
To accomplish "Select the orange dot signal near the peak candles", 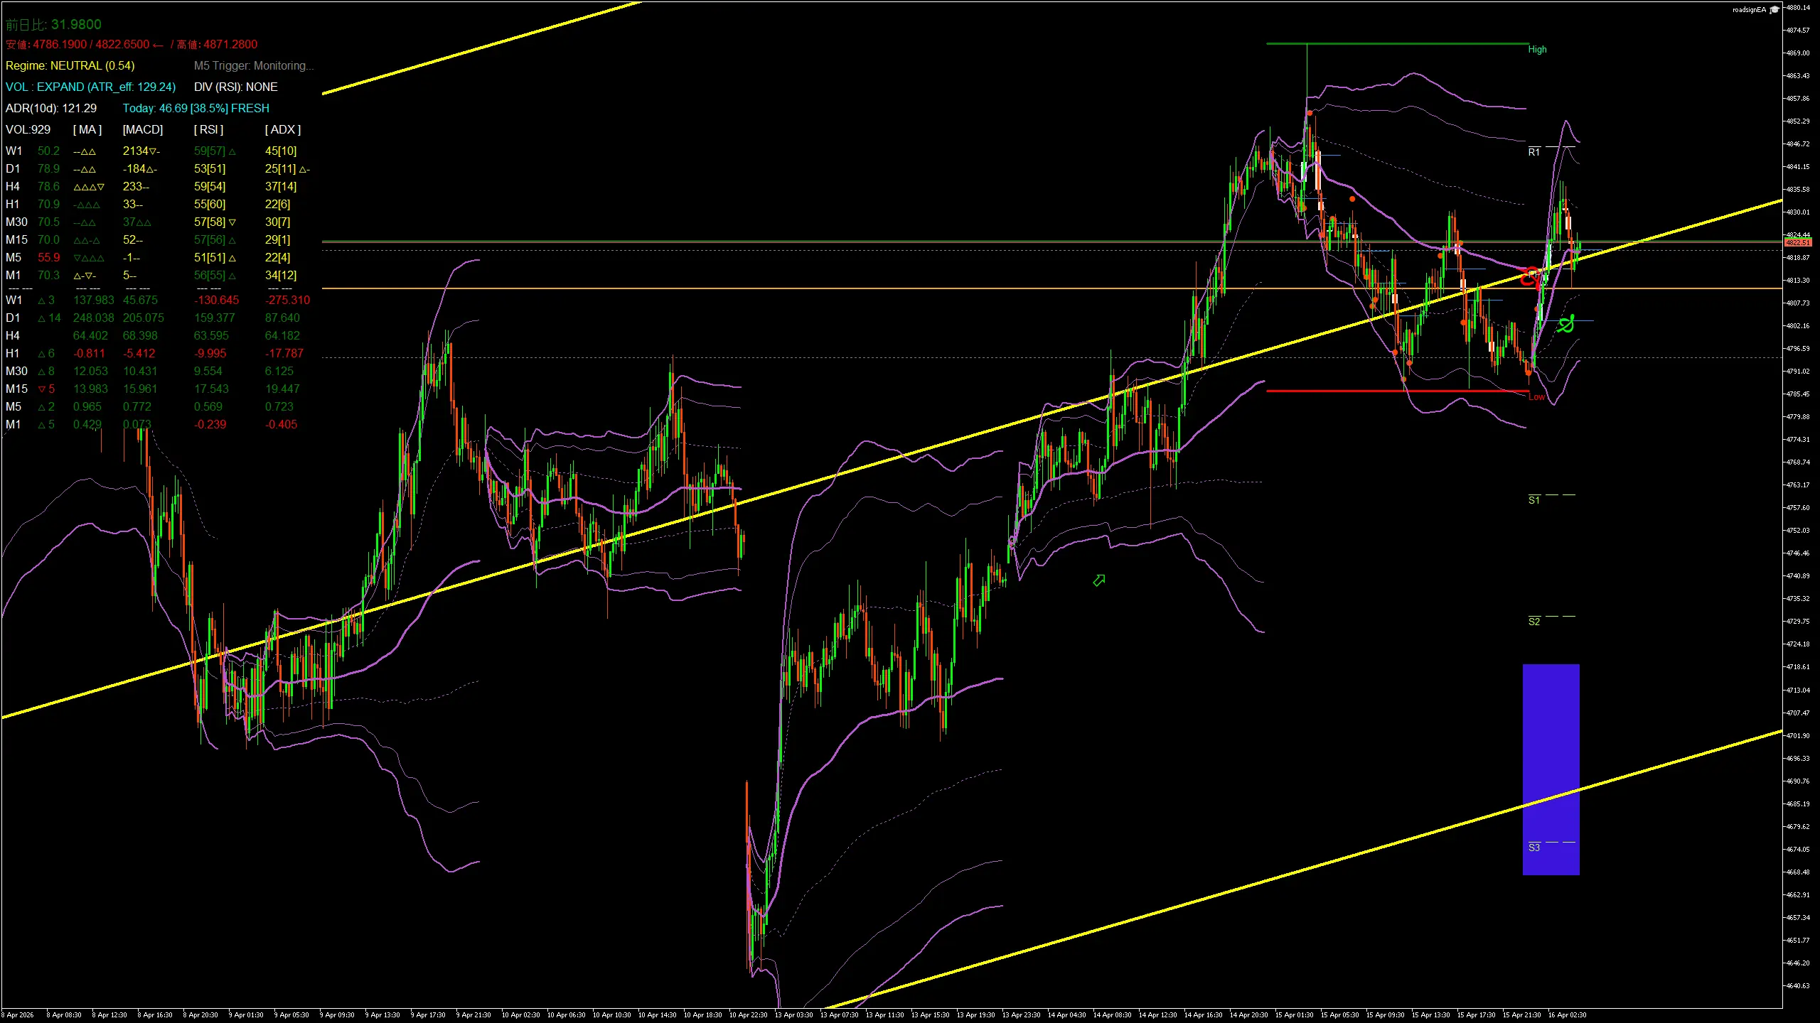I will coord(1310,112).
